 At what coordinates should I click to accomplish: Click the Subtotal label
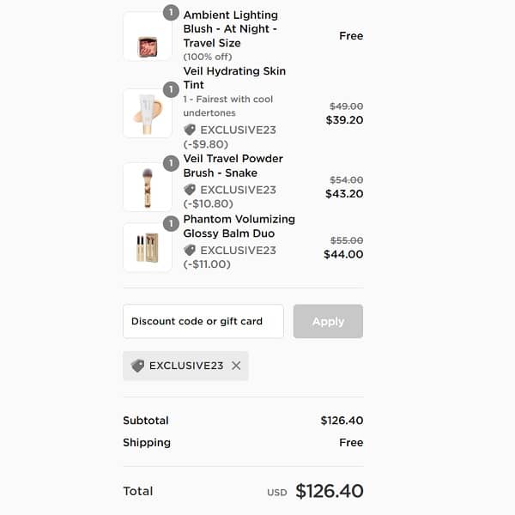146,421
